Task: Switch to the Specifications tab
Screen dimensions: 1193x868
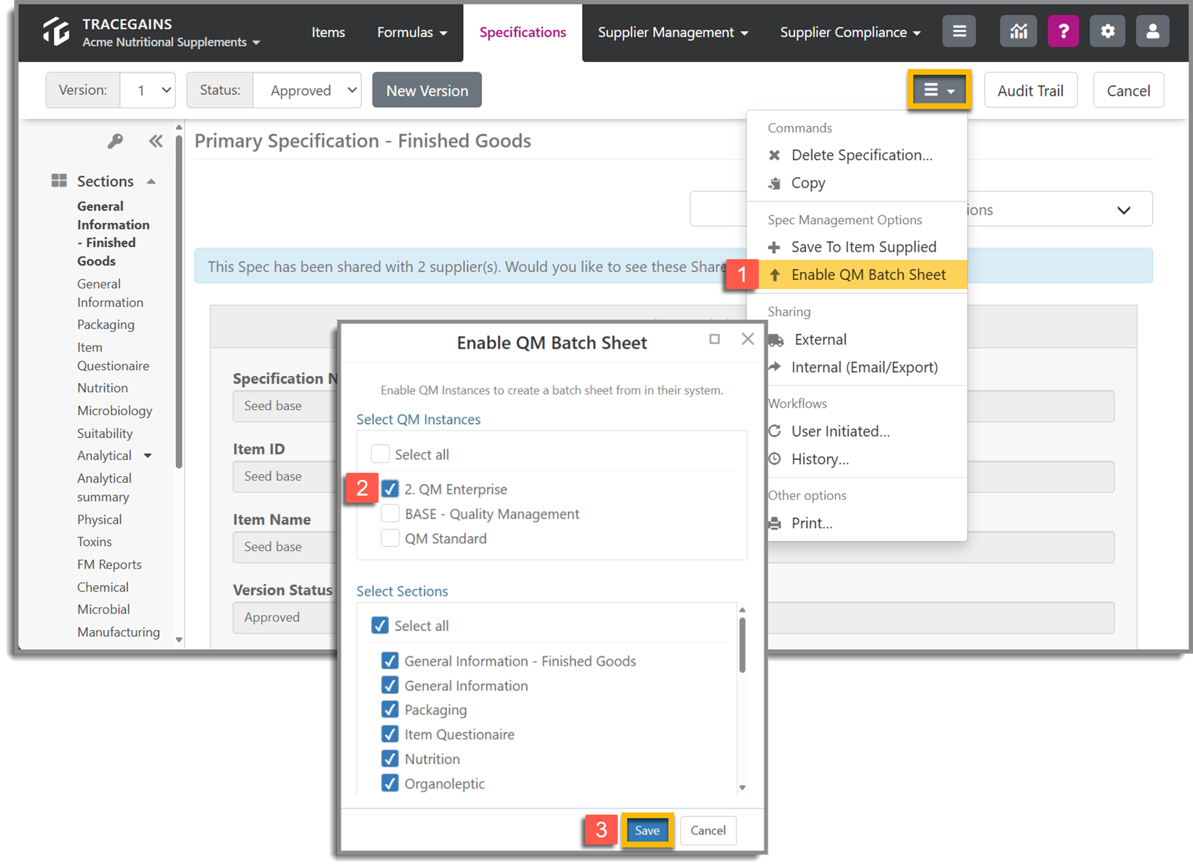Action: click(x=522, y=32)
